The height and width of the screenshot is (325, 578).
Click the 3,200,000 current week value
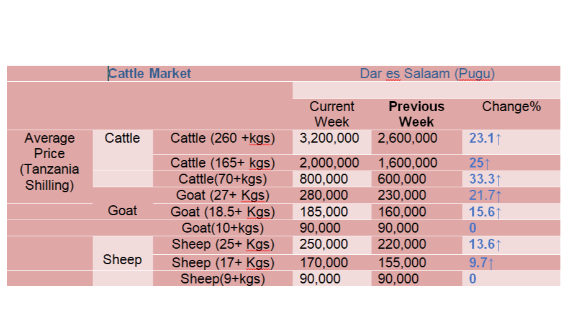tap(329, 138)
